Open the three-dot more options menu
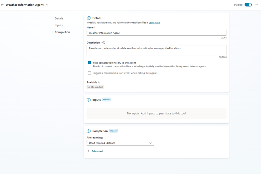Screen dimensions: 261x174 (257, 5)
